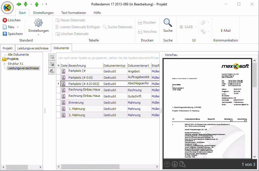The height and width of the screenshot is (171, 259).
Task: Select Projekte folder in tree
Action: tap(13, 59)
